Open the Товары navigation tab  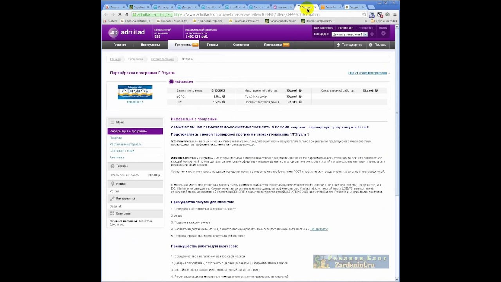(x=212, y=45)
